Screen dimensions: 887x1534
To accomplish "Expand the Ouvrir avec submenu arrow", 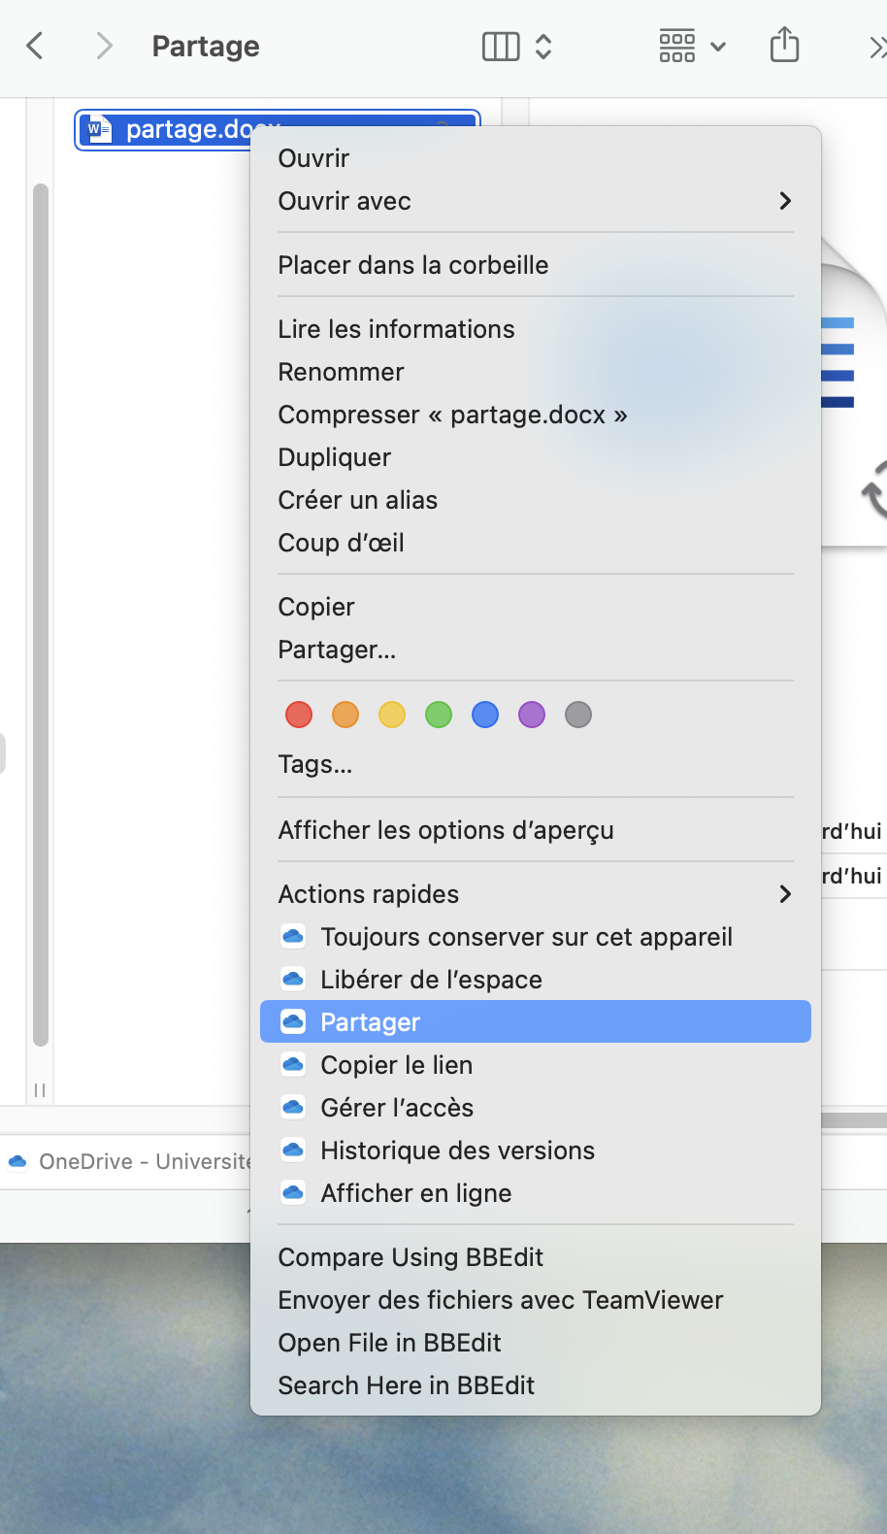I will [785, 201].
